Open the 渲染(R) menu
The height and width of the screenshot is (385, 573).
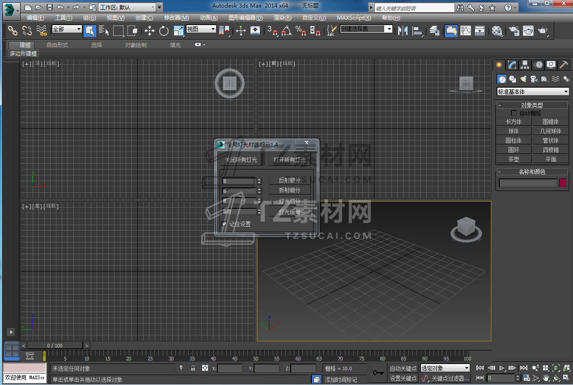coord(282,18)
